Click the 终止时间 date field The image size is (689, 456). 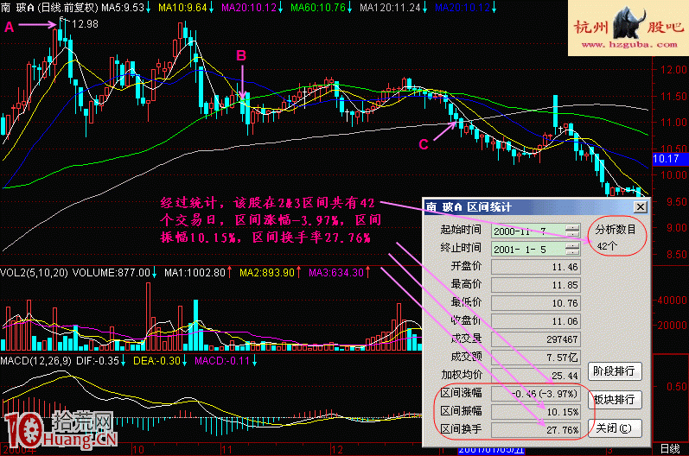pos(536,250)
